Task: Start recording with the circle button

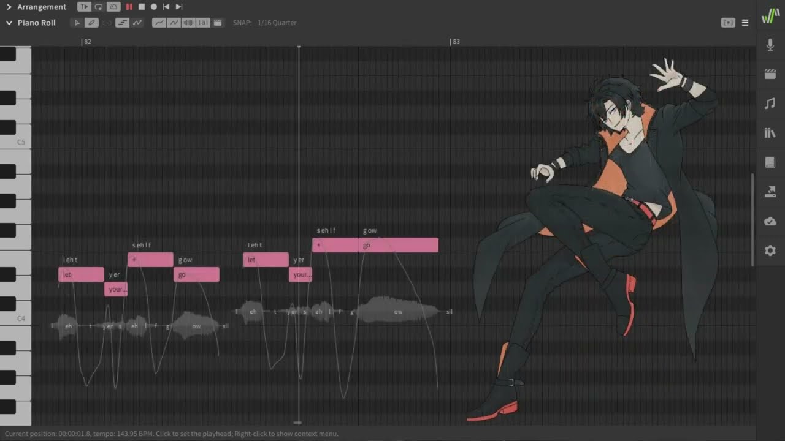Action: 154,7
